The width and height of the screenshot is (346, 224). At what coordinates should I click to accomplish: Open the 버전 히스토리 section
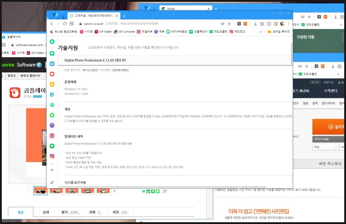pos(330,164)
